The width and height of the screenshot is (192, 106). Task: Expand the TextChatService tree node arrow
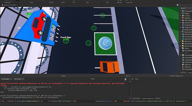tap(181, 55)
